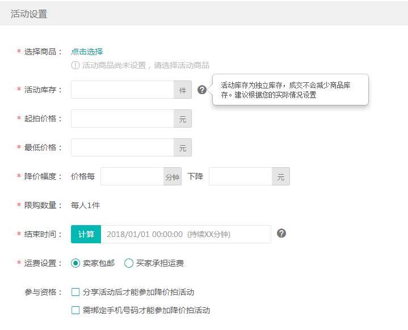Focus the 最低价格 input field
The height and width of the screenshot is (330, 408).
click(x=122, y=147)
